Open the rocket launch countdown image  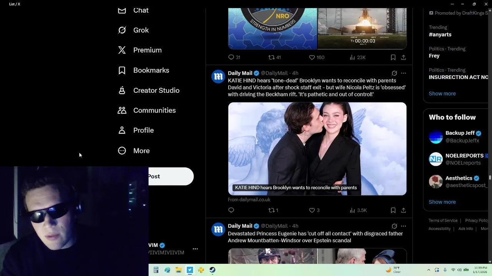pyautogui.click(x=362, y=29)
